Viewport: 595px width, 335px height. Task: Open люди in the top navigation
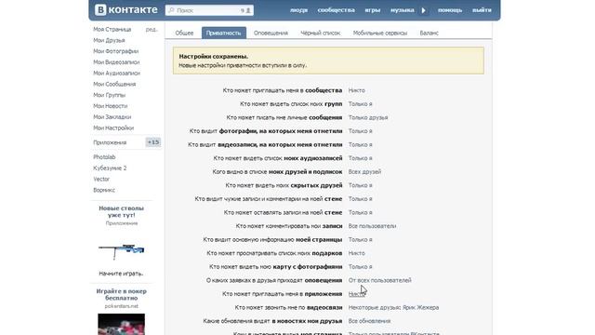(x=298, y=10)
